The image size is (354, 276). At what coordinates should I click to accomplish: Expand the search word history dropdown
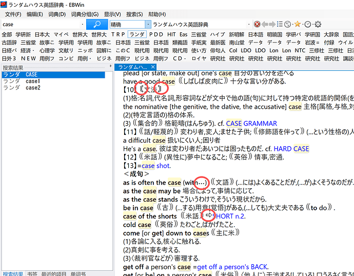pos(83,25)
